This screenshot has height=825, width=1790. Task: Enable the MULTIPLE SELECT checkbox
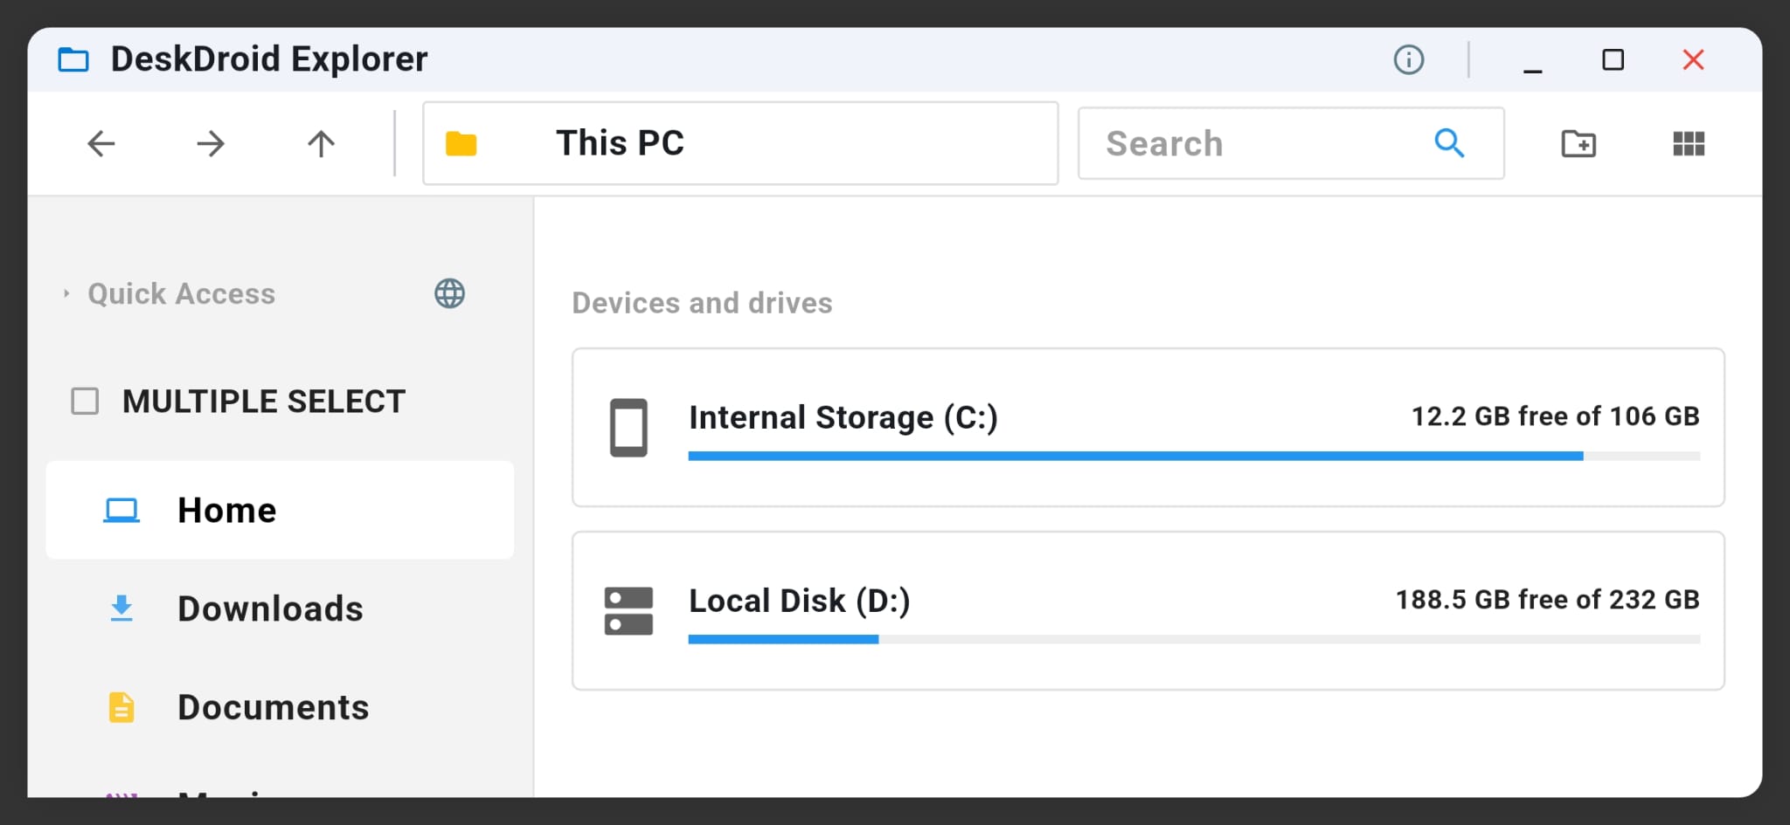pyautogui.click(x=85, y=402)
